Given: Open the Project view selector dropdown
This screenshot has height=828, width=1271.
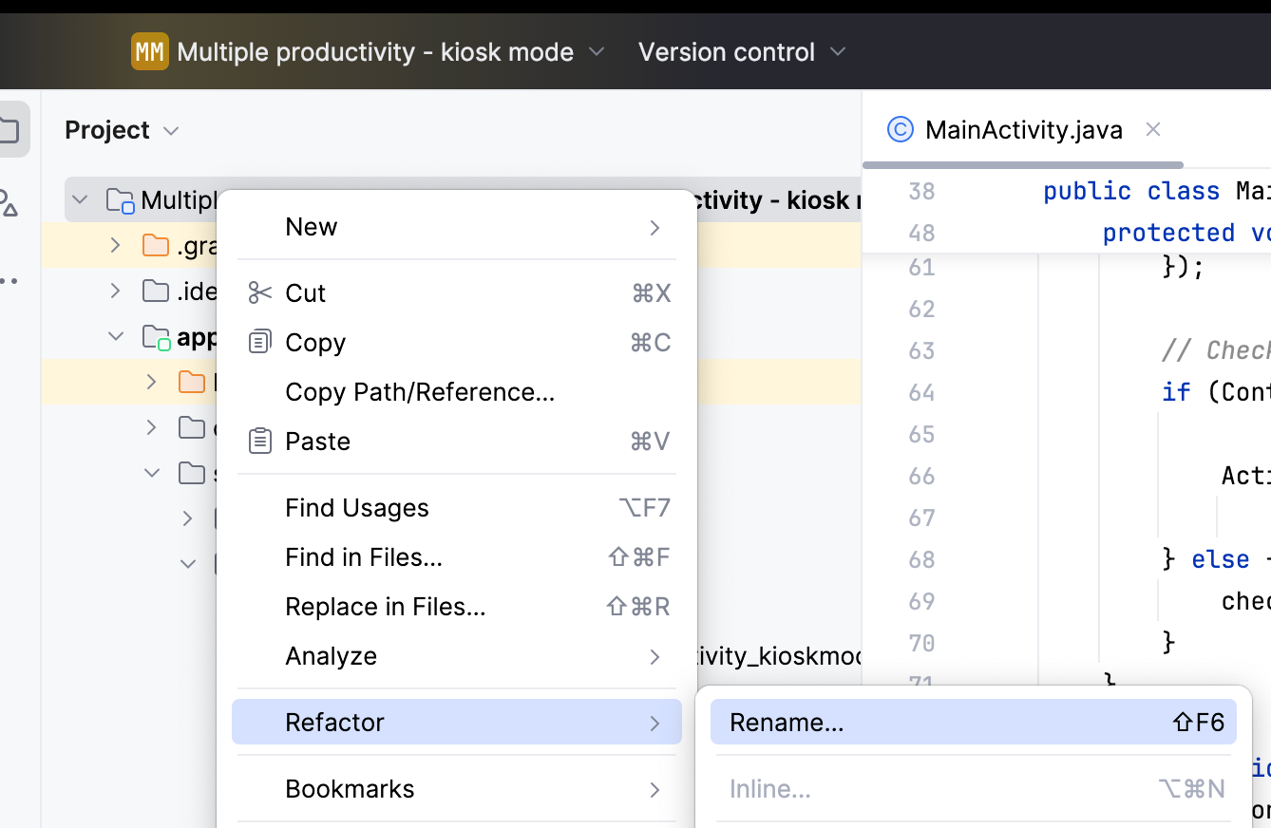Looking at the screenshot, I should (x=122, y=130).
